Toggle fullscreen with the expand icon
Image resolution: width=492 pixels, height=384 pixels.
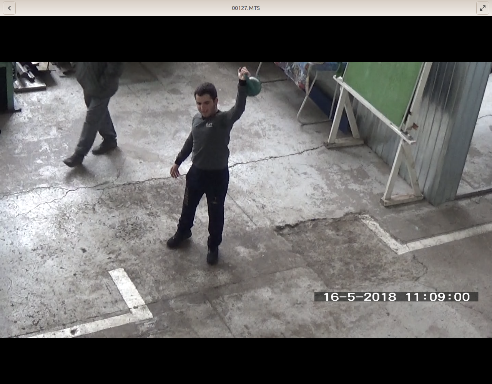pos(482,8)
